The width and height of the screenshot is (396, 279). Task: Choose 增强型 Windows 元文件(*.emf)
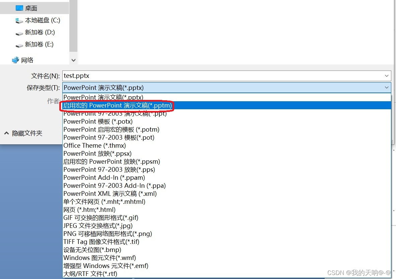(227, 266)
